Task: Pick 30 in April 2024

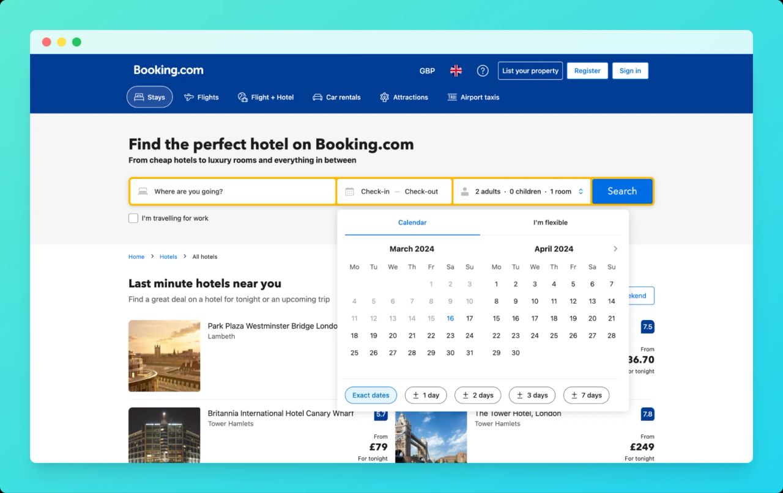Action: pyautogui.click(x=516, y=352)
